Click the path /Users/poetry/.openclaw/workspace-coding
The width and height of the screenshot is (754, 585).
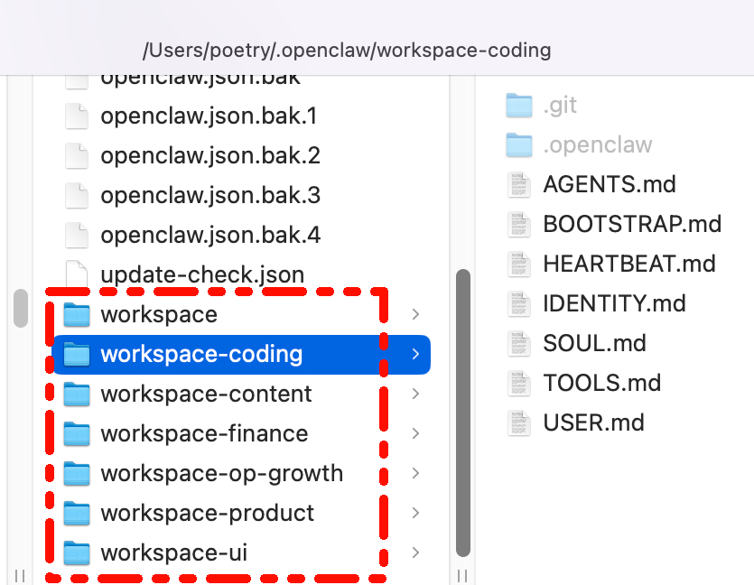click(x=347, y=50)
